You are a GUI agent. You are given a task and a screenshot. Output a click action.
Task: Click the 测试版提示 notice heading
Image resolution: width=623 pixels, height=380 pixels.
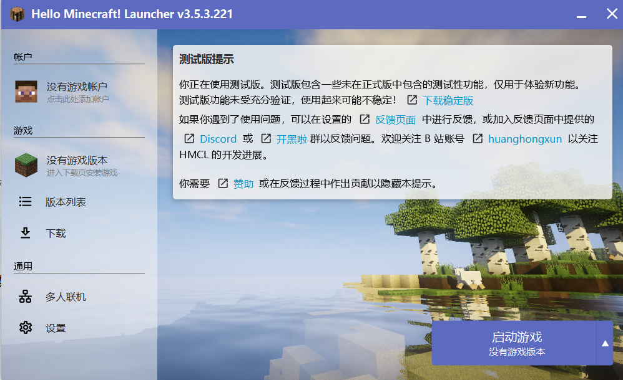[206, 60]
